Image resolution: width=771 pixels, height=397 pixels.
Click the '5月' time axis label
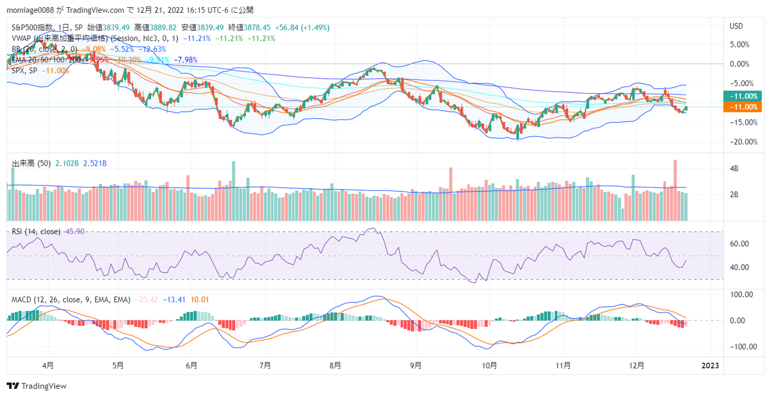pos(118,365)
